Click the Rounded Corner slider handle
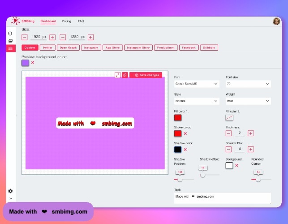The image size is (288, 224). coord(258,179)
